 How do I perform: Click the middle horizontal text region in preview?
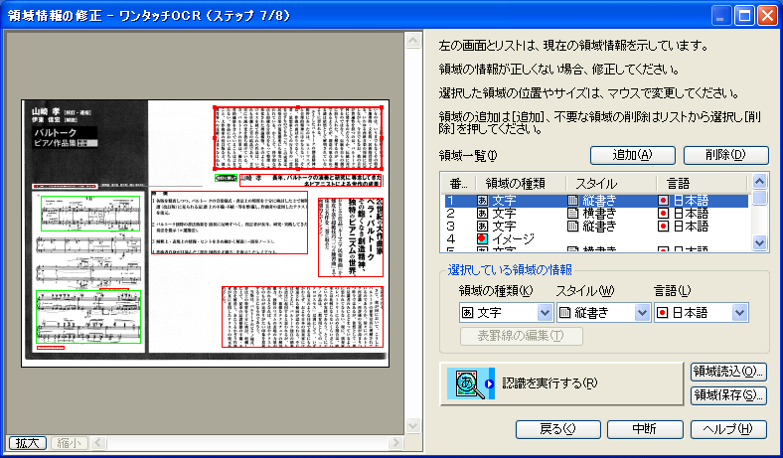pos(230,223)
